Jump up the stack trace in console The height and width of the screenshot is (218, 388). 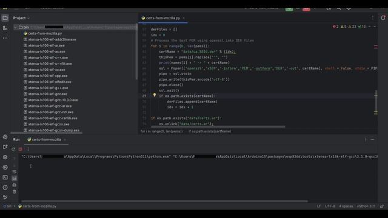tap(15, 158)
